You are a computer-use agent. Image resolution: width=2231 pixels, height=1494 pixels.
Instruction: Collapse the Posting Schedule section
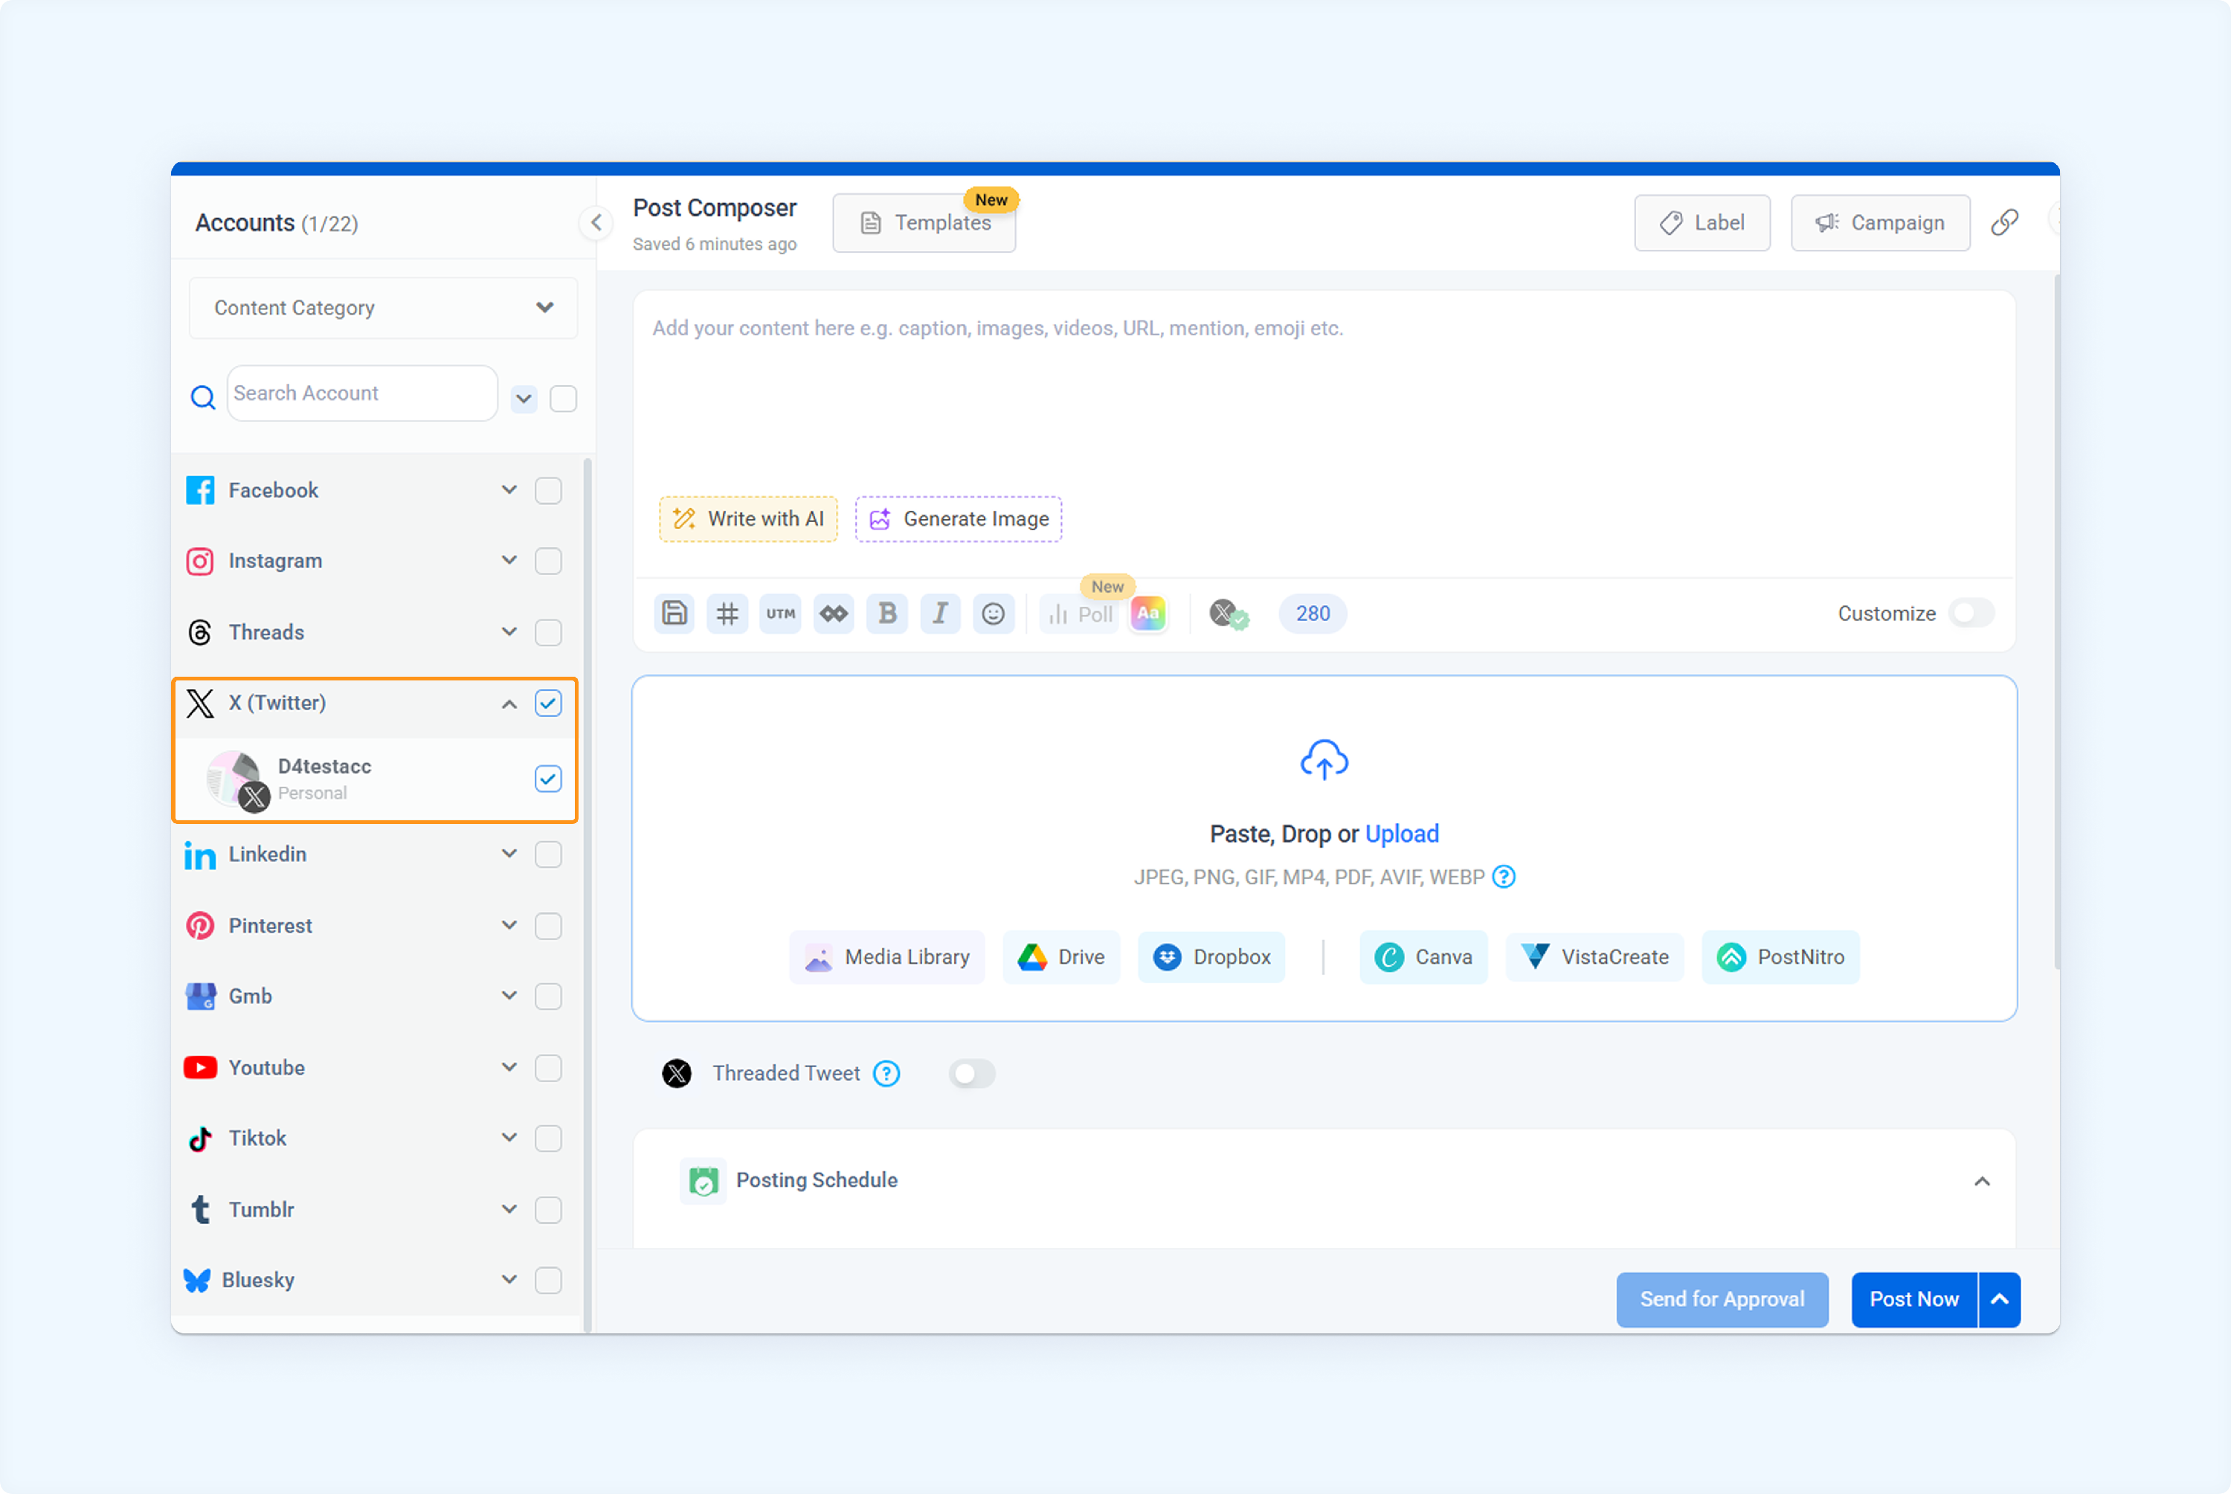click(x=1983, y=1182)
